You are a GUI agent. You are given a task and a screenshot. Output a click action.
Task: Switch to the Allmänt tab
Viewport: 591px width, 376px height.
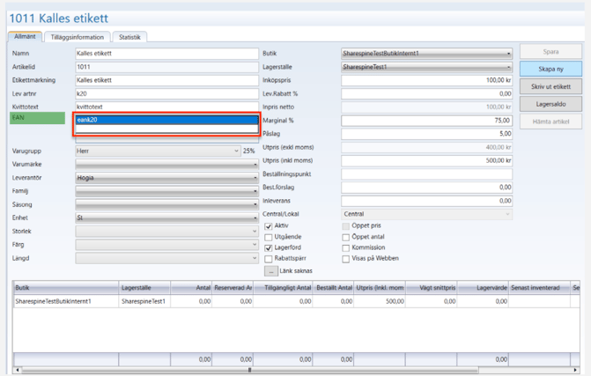tap(25, 37)
